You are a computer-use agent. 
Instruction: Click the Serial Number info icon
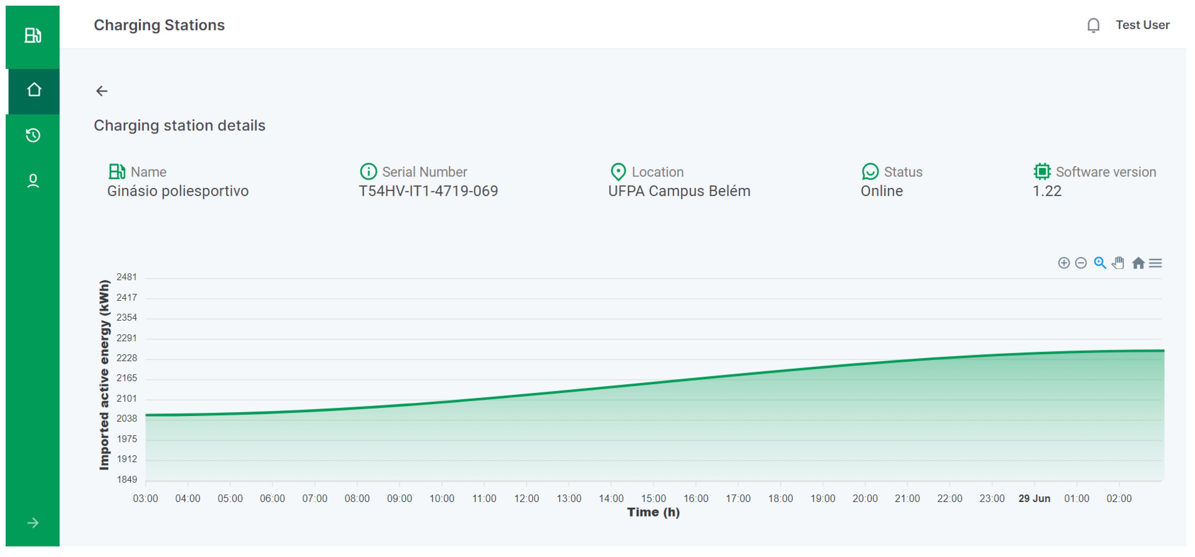coord(368,171)
